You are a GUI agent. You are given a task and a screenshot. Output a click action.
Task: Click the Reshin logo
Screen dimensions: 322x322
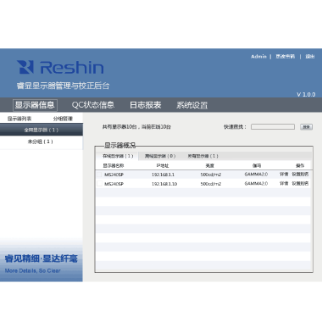(x=60, y=67)
